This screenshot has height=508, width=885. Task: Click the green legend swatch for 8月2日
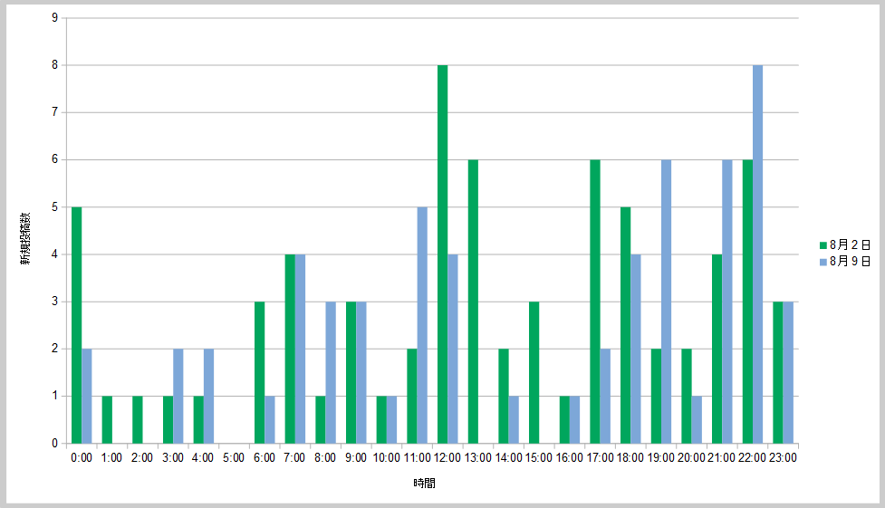pos(822,245)
